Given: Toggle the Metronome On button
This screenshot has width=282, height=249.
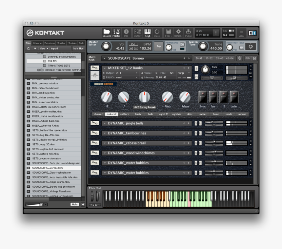Looking at the screenshot, I should [182, 44].
